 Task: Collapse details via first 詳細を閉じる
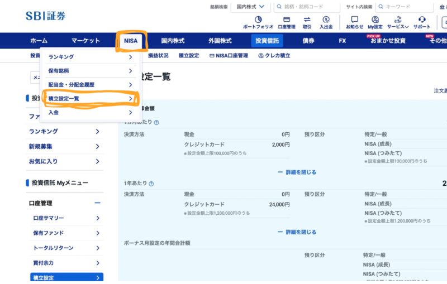(x=297, y=172)
